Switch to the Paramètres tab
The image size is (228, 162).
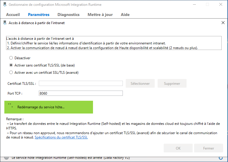point(39,15)
